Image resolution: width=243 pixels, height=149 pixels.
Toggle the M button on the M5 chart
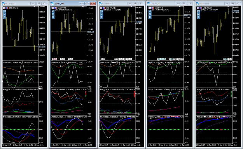53,14
